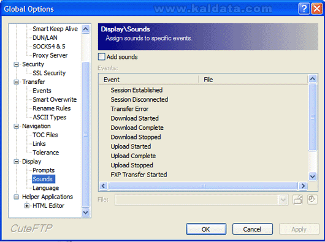
Task: Open SOCKS4 & 5 settings
Action: tap(49, 47)
